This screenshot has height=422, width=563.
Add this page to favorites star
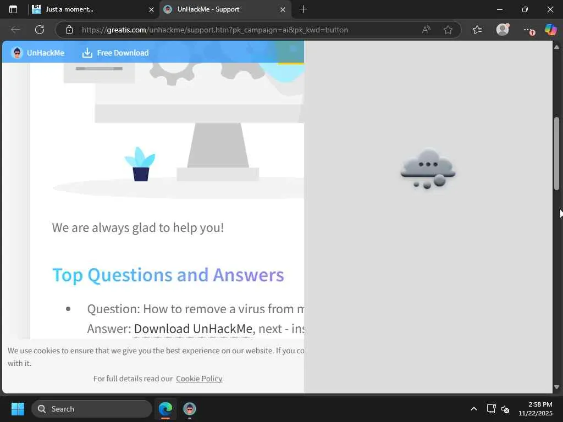[448, 30]
